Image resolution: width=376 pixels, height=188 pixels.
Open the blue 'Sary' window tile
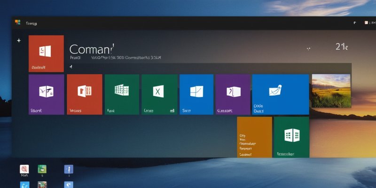pos(196,94)
